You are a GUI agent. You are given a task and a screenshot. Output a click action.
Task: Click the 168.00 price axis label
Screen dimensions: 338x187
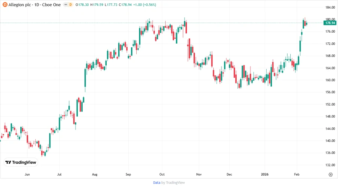pyautogui.click(x=330, y=56)
